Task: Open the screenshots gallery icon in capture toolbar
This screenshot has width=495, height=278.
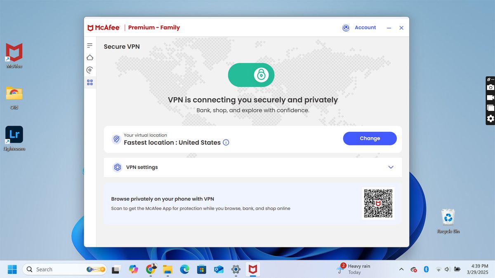Action: pyautogui.click(x=490, y=107)
